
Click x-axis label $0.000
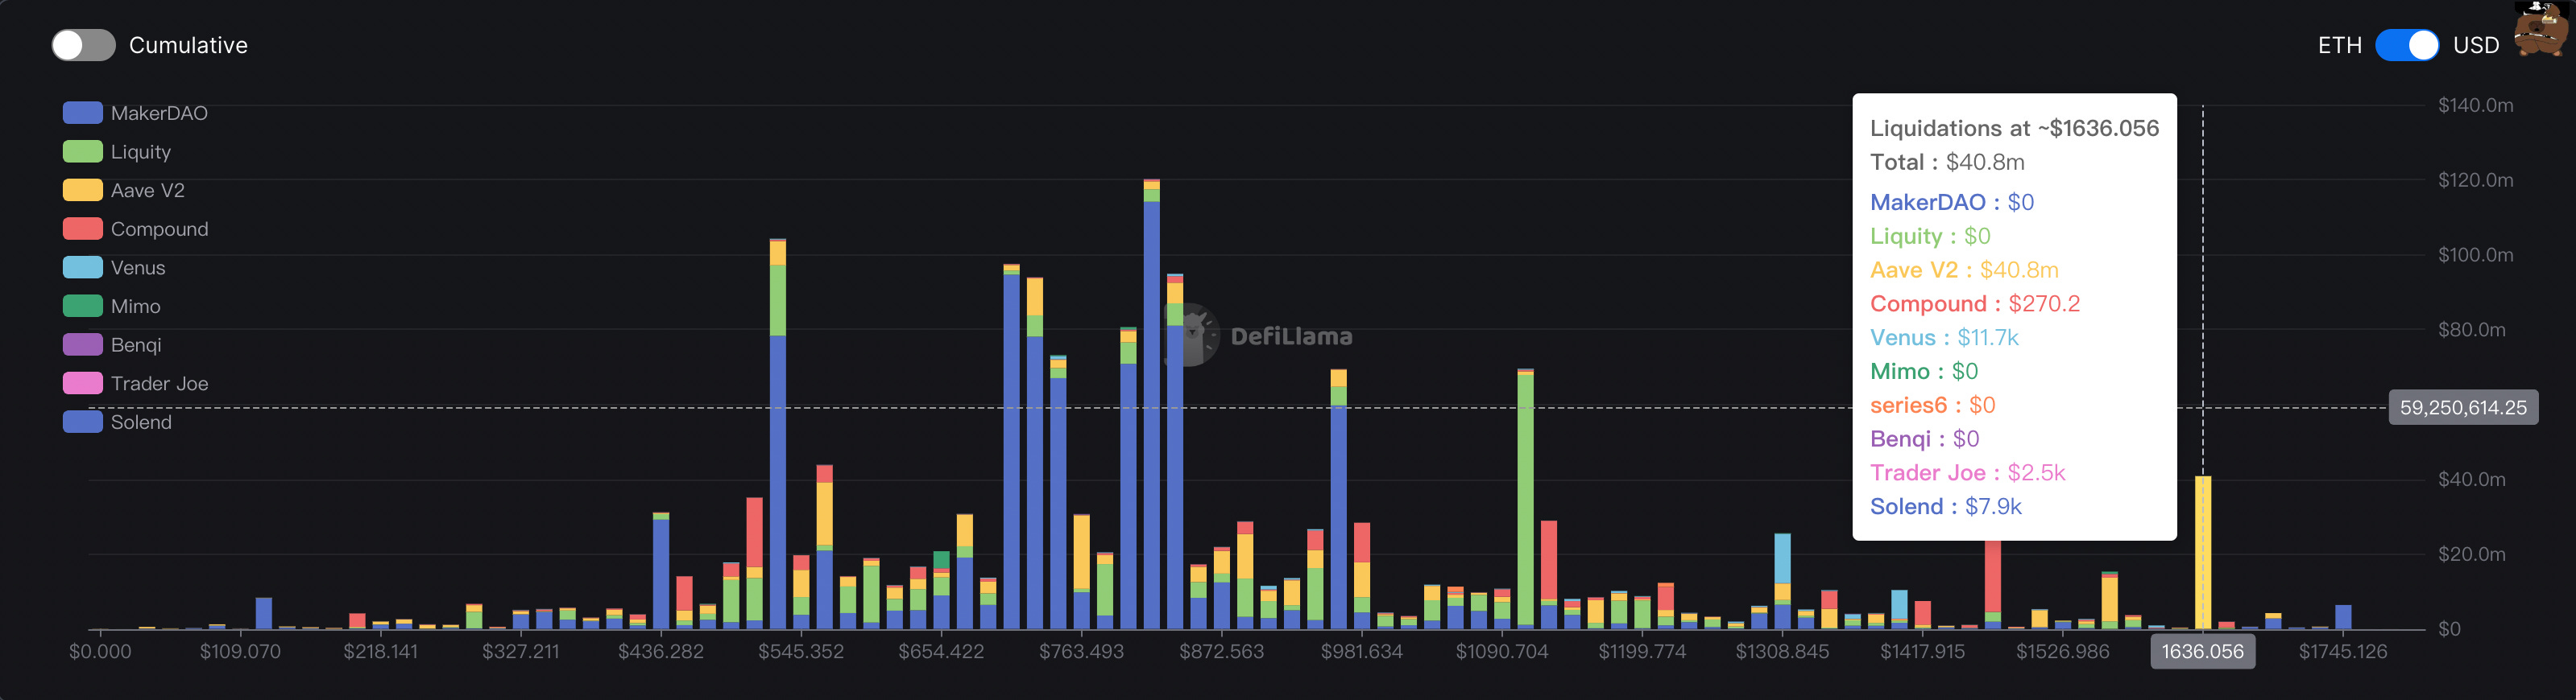[x=100, y=651]
